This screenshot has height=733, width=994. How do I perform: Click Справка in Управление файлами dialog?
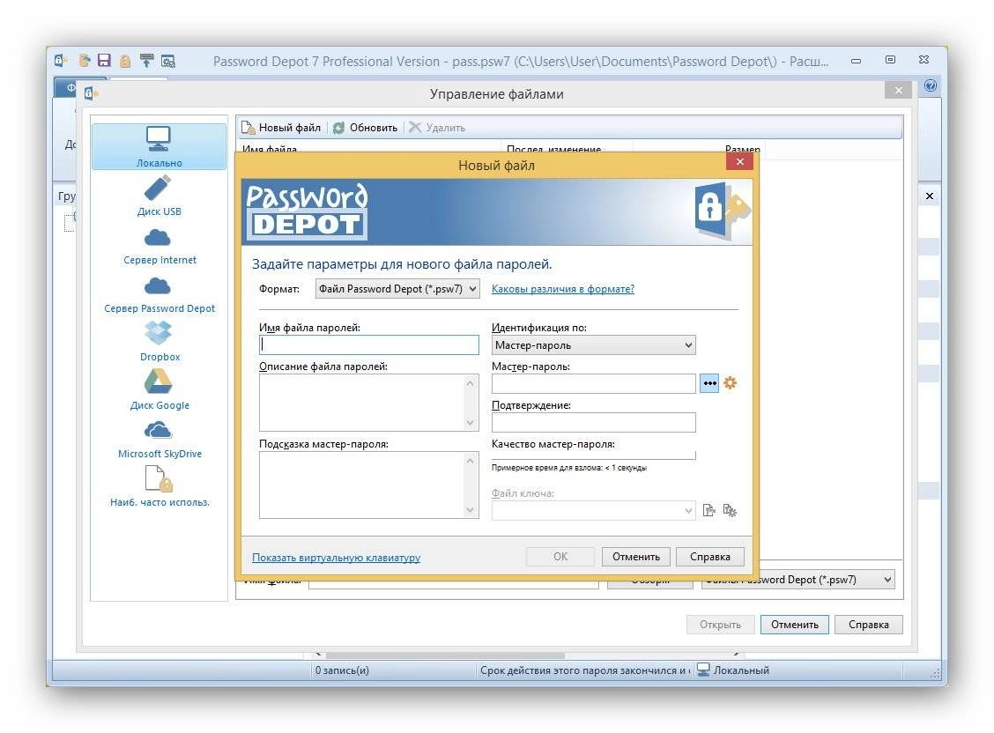pos(869,625)
